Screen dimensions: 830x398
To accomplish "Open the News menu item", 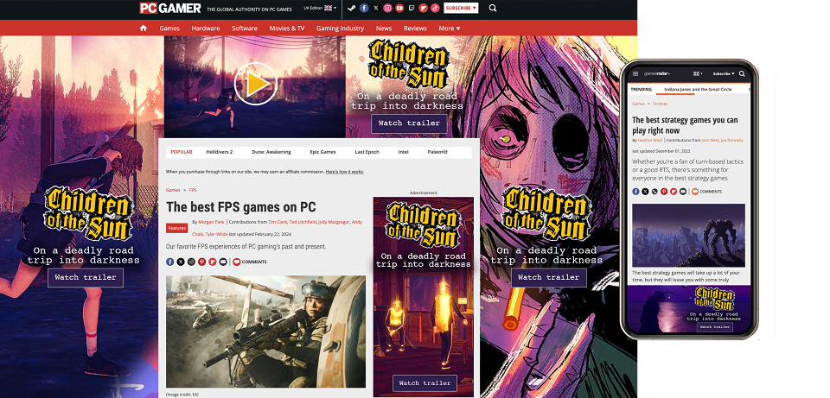I will 384,28.
